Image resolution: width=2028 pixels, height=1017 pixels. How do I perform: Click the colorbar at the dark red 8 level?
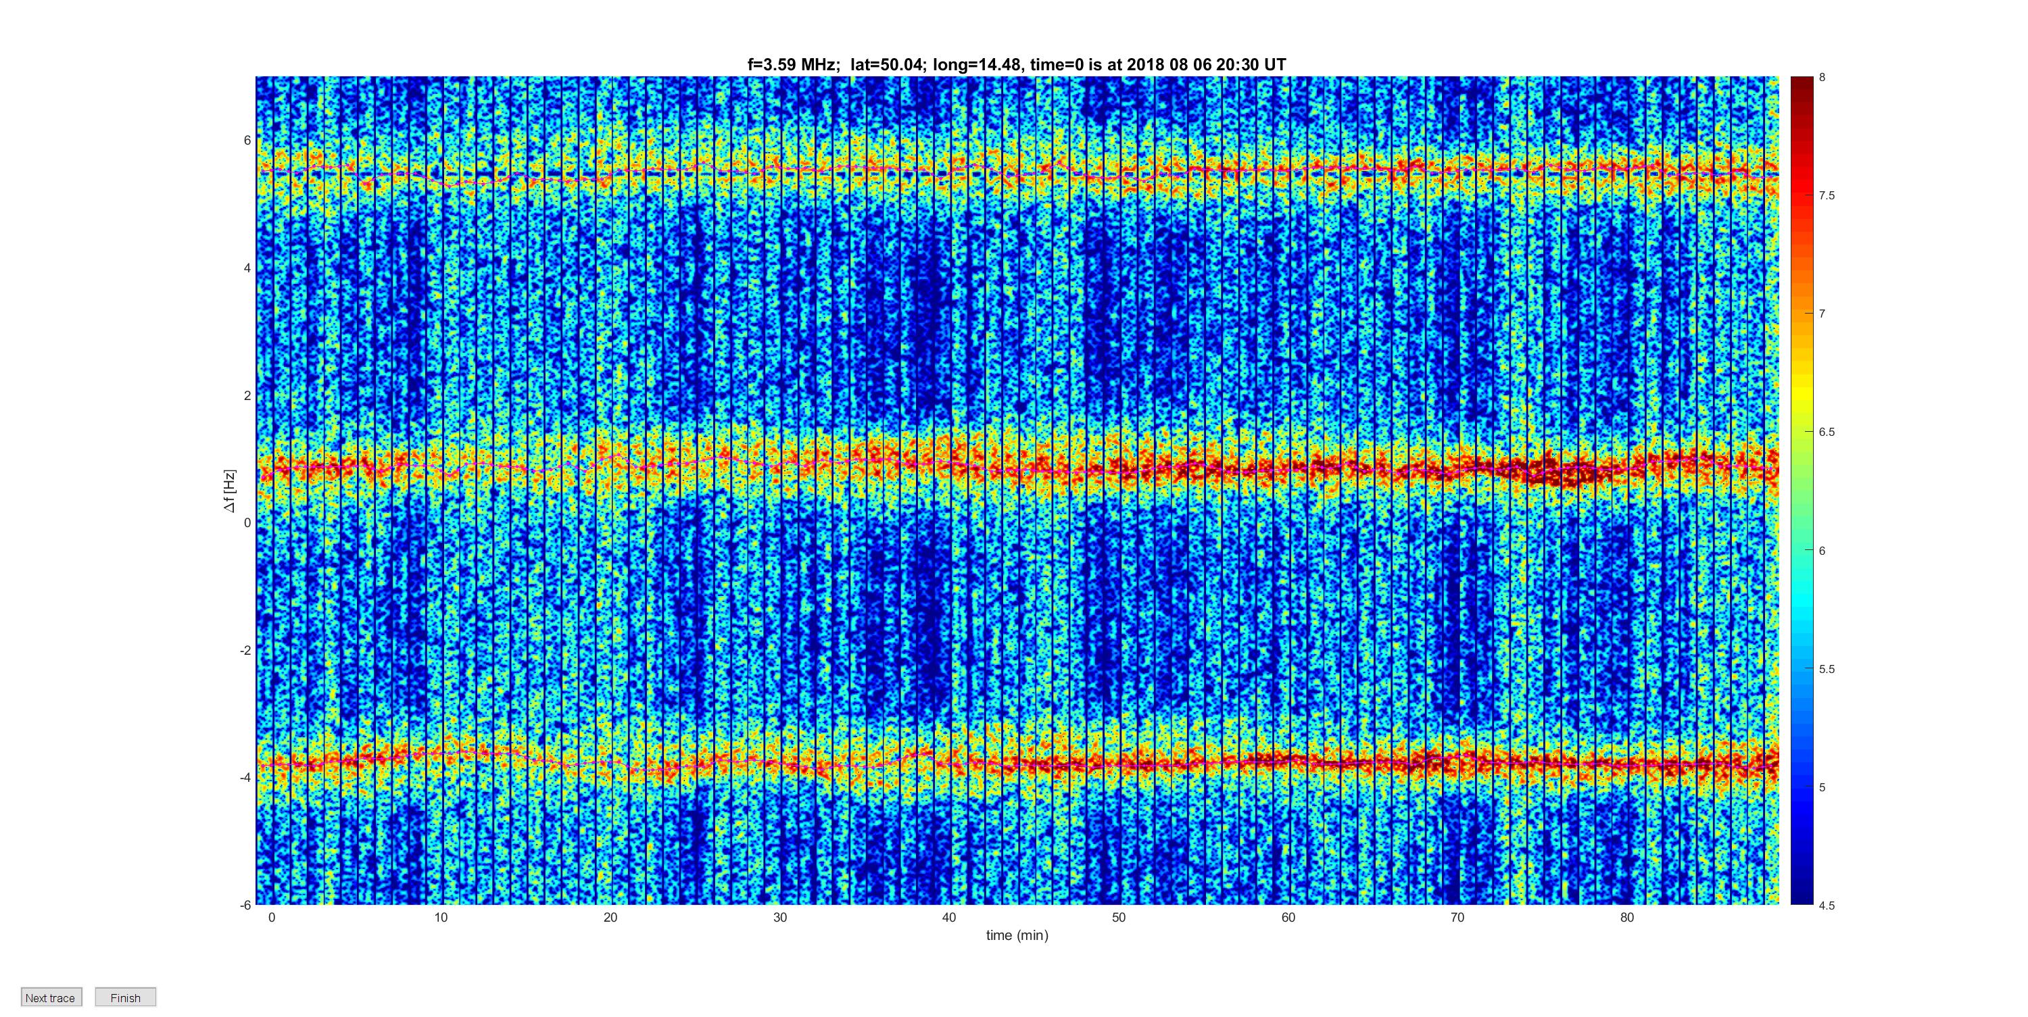[1802, 80]
